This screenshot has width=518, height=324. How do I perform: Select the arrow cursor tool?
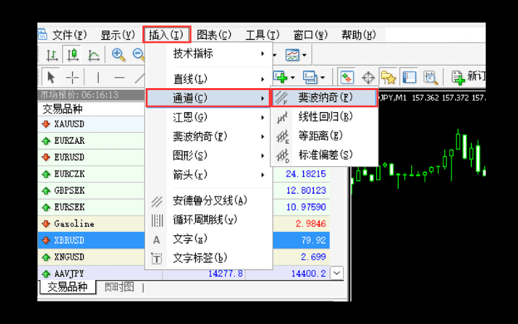[x=51, y=78]
